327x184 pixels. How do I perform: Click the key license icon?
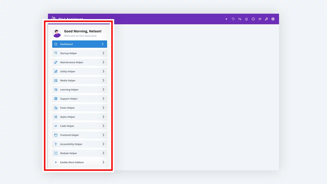[267, 19]
